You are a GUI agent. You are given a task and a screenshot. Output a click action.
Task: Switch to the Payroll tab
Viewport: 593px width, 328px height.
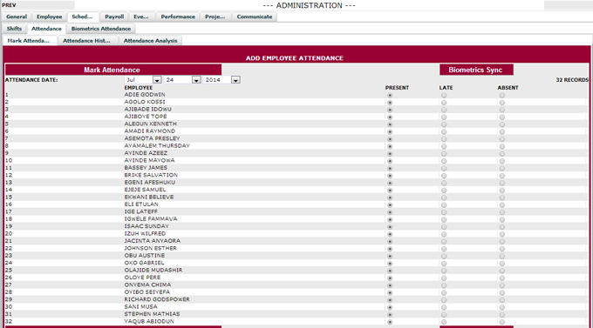114,17
